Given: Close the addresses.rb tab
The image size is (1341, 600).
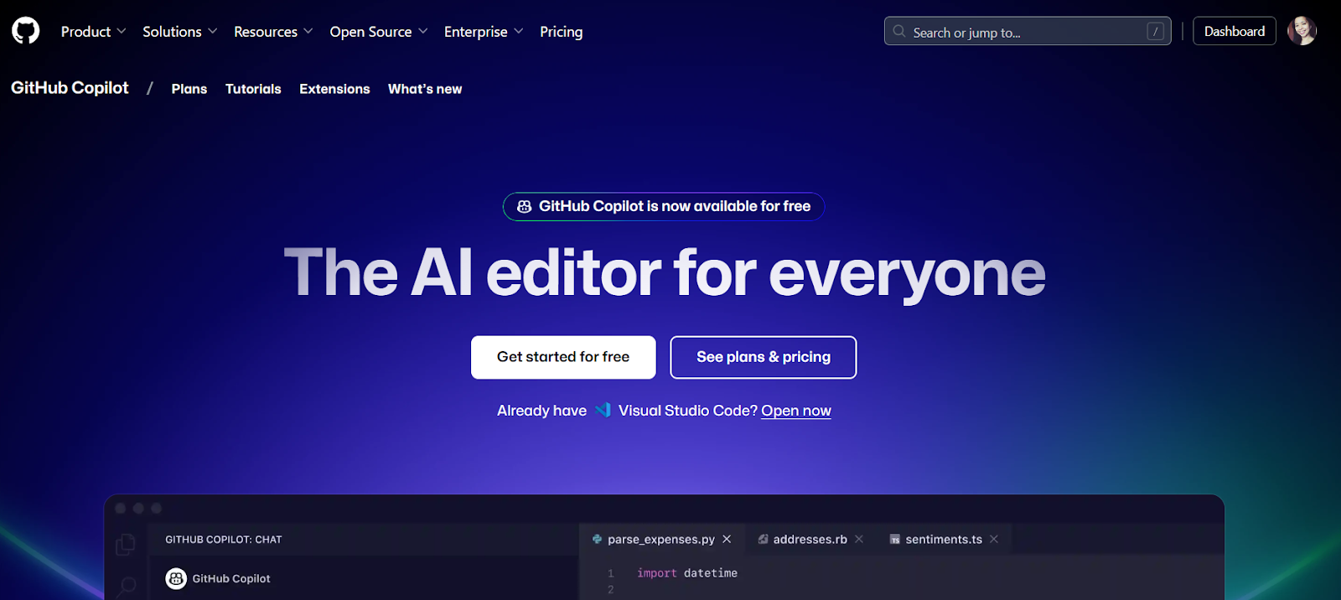Looking at the screenshot, I should 859,539.
